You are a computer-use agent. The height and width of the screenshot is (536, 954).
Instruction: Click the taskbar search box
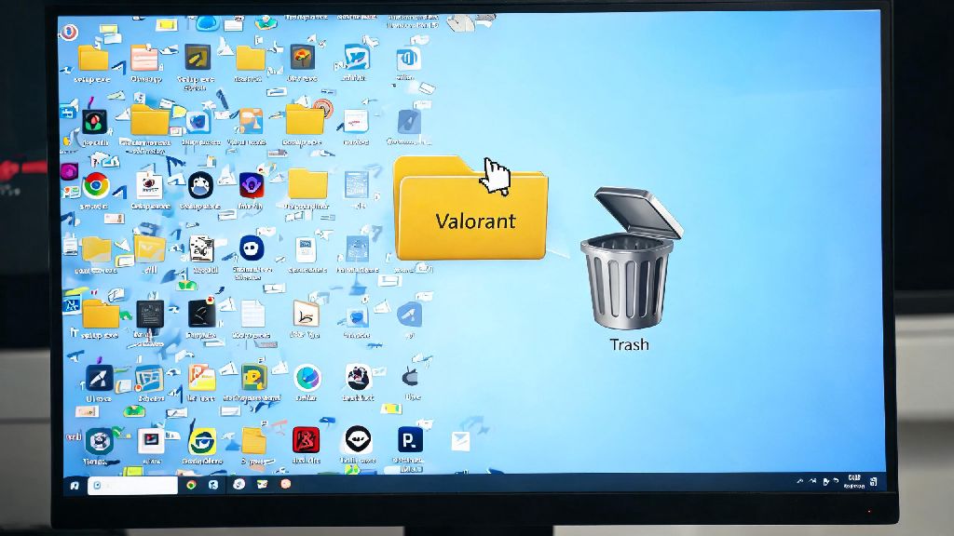click(132, 485)
